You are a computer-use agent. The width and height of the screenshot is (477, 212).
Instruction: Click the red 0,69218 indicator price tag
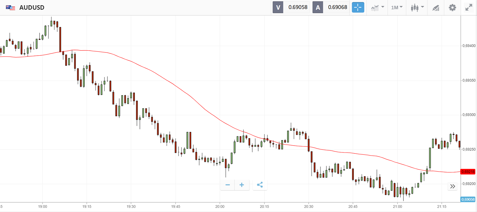[468, 172]
